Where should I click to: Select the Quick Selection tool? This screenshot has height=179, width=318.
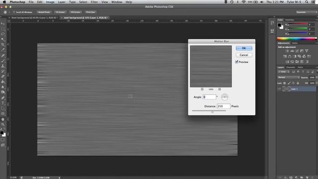3,39
